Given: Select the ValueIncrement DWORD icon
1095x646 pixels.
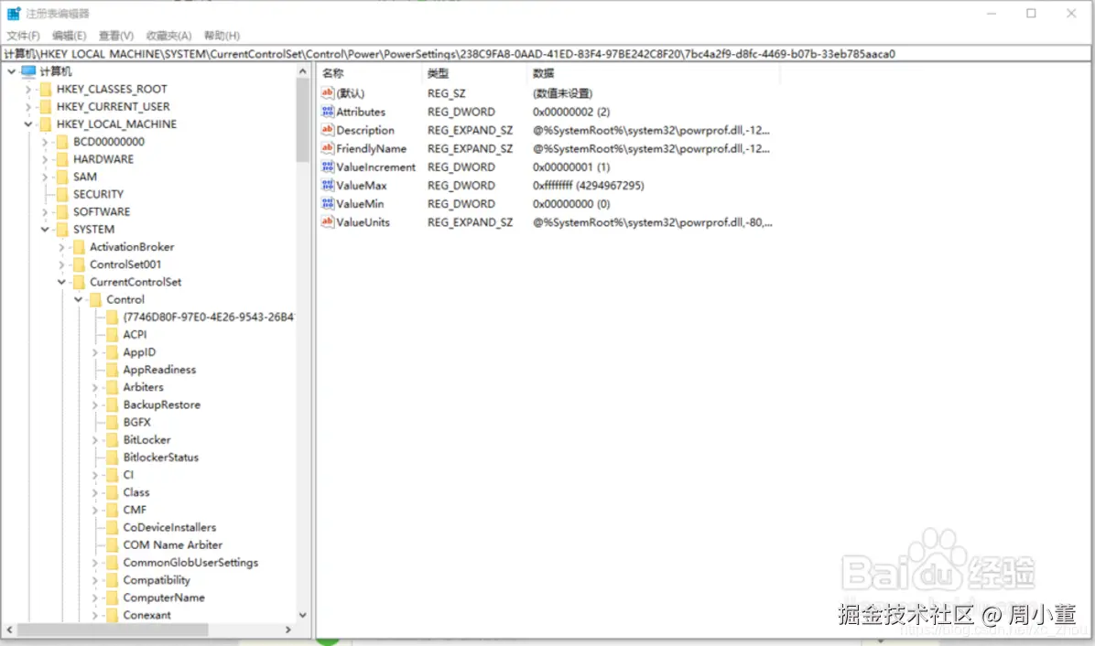Looking at the screenshot, I should pos(328,167).
